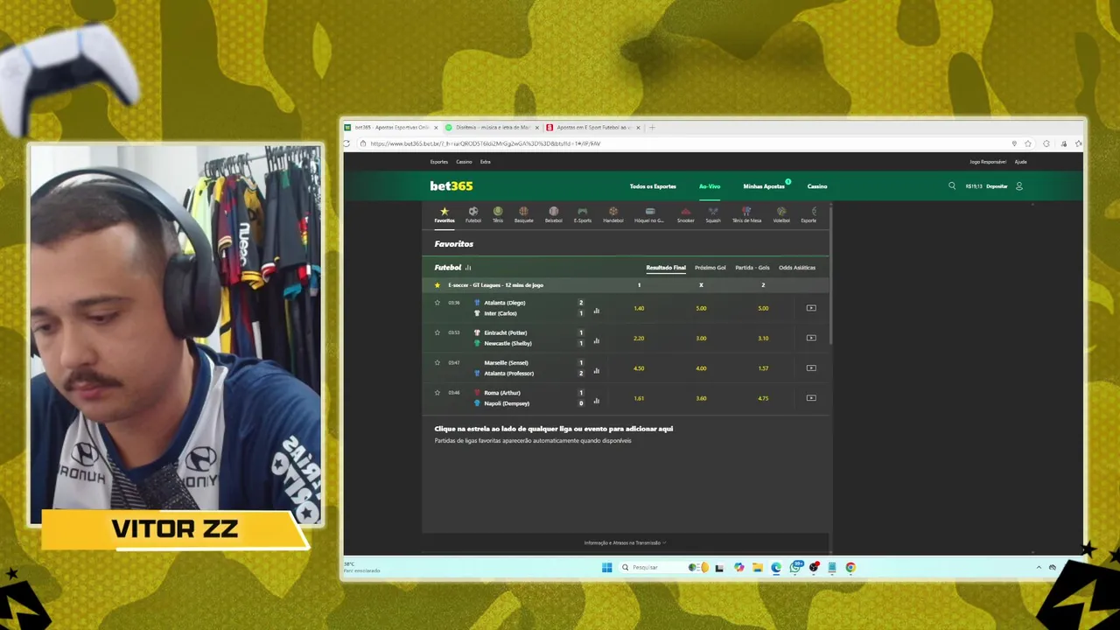Open match stats for Eintracht vs Newcastle

[x=597, y=340]
